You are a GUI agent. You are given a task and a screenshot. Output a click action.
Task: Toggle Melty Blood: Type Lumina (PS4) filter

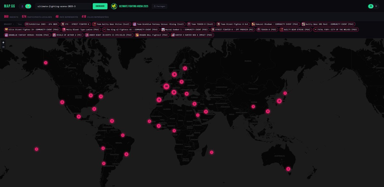(x=81, y=29)
